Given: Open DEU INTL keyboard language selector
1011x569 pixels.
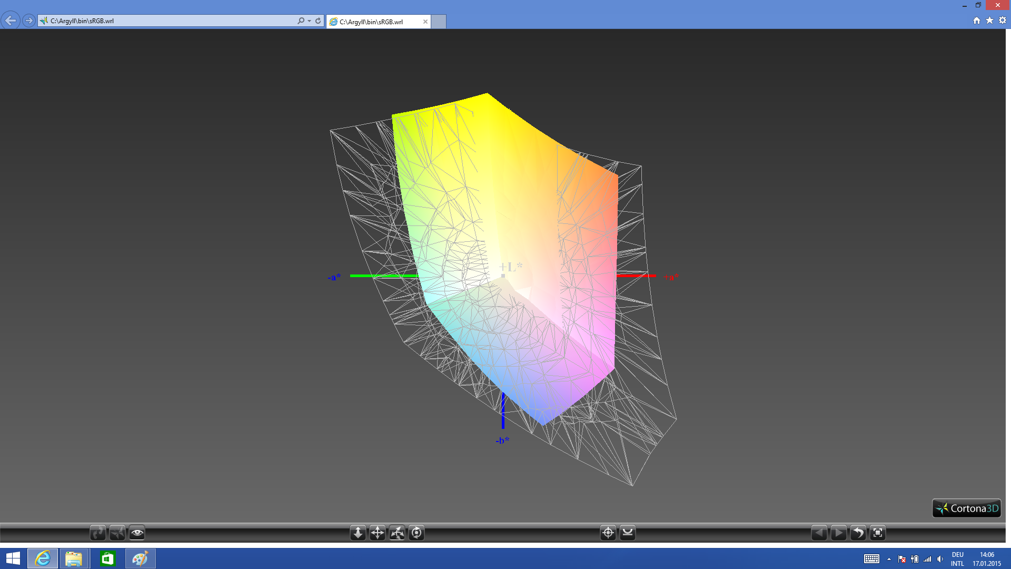Looking at the screenshot, I should [x=957, y=559].
